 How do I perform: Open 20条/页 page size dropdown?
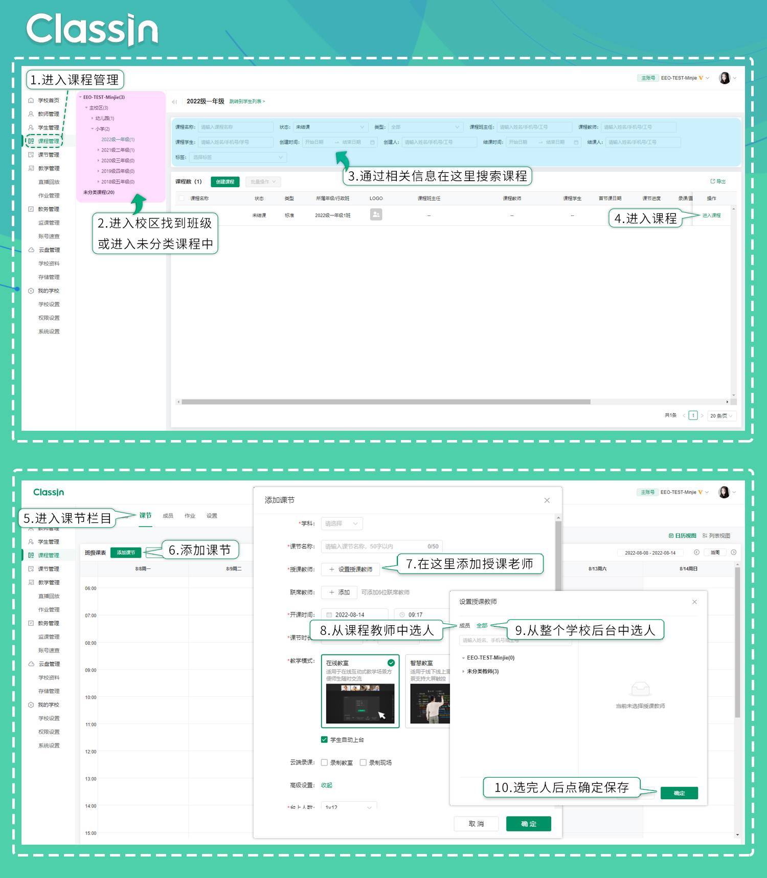pos(721,415)
